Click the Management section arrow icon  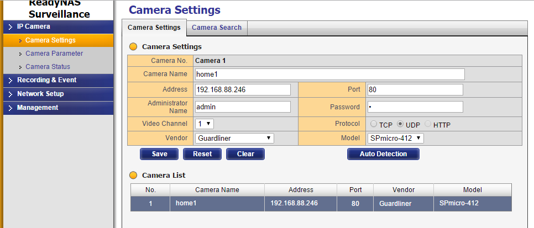click(x=11, y=108)
